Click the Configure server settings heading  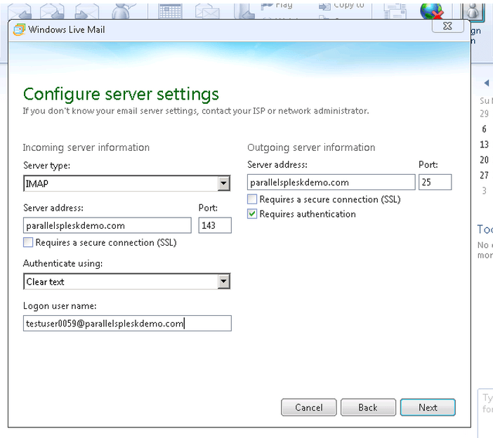[121, 94]
